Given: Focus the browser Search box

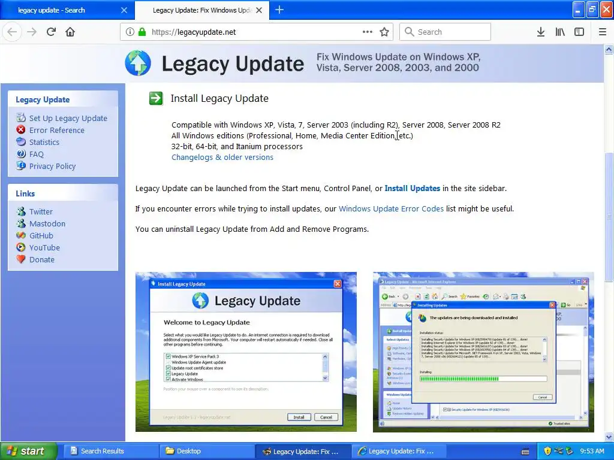Looking at the screenshot, I should pos(445,32).
